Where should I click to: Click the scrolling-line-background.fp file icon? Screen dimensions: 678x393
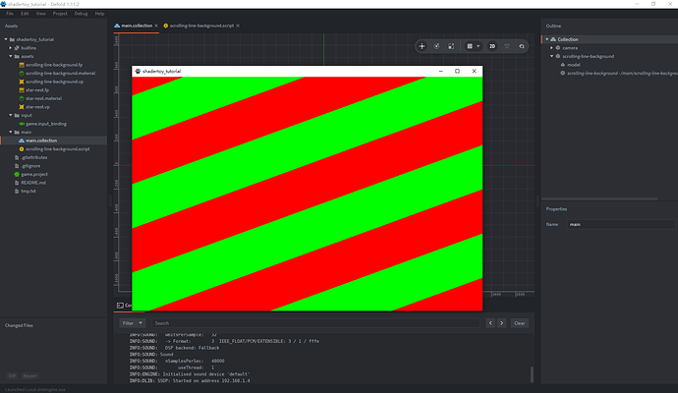22,64
